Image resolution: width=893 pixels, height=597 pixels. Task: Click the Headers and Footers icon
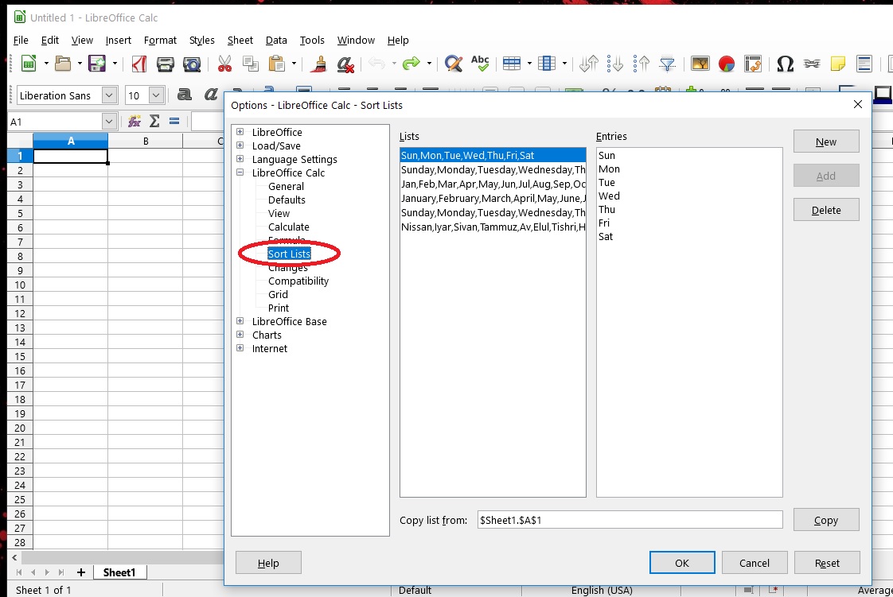[864, 64]
